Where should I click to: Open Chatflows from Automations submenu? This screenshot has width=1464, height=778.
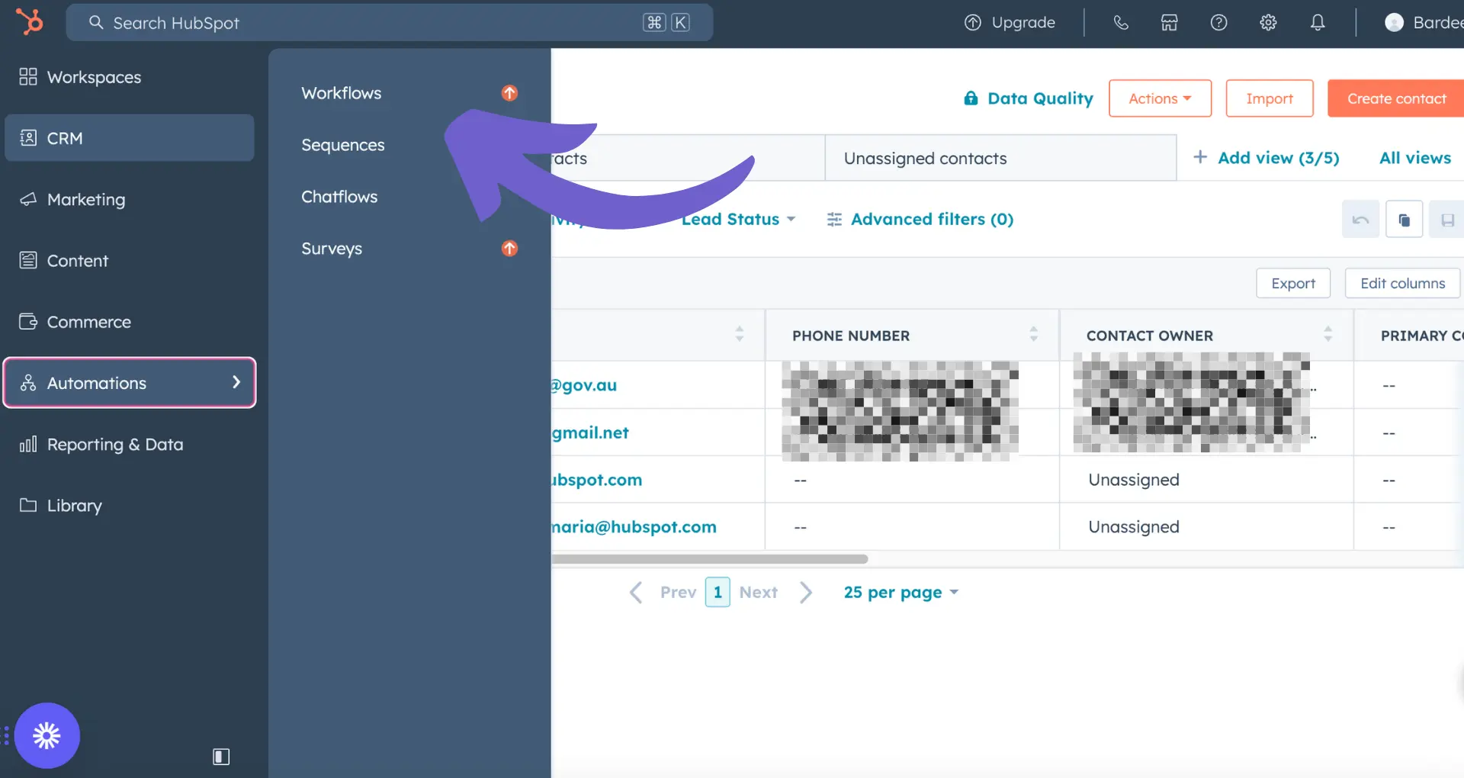pos(339,197)
